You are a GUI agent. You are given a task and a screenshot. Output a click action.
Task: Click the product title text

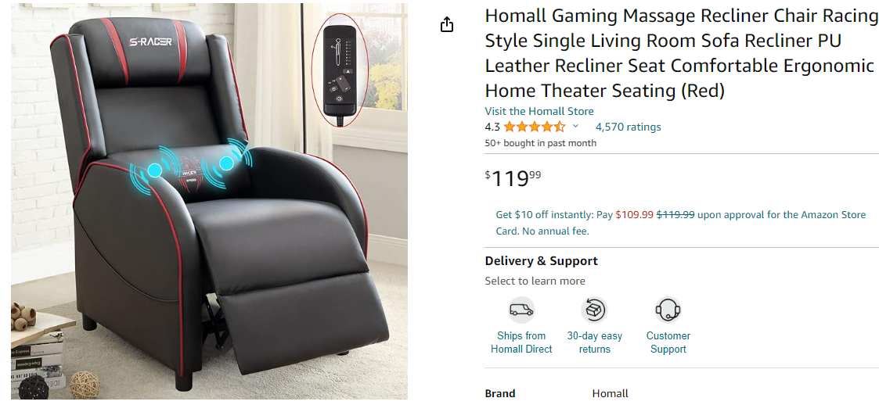[680, 53]
